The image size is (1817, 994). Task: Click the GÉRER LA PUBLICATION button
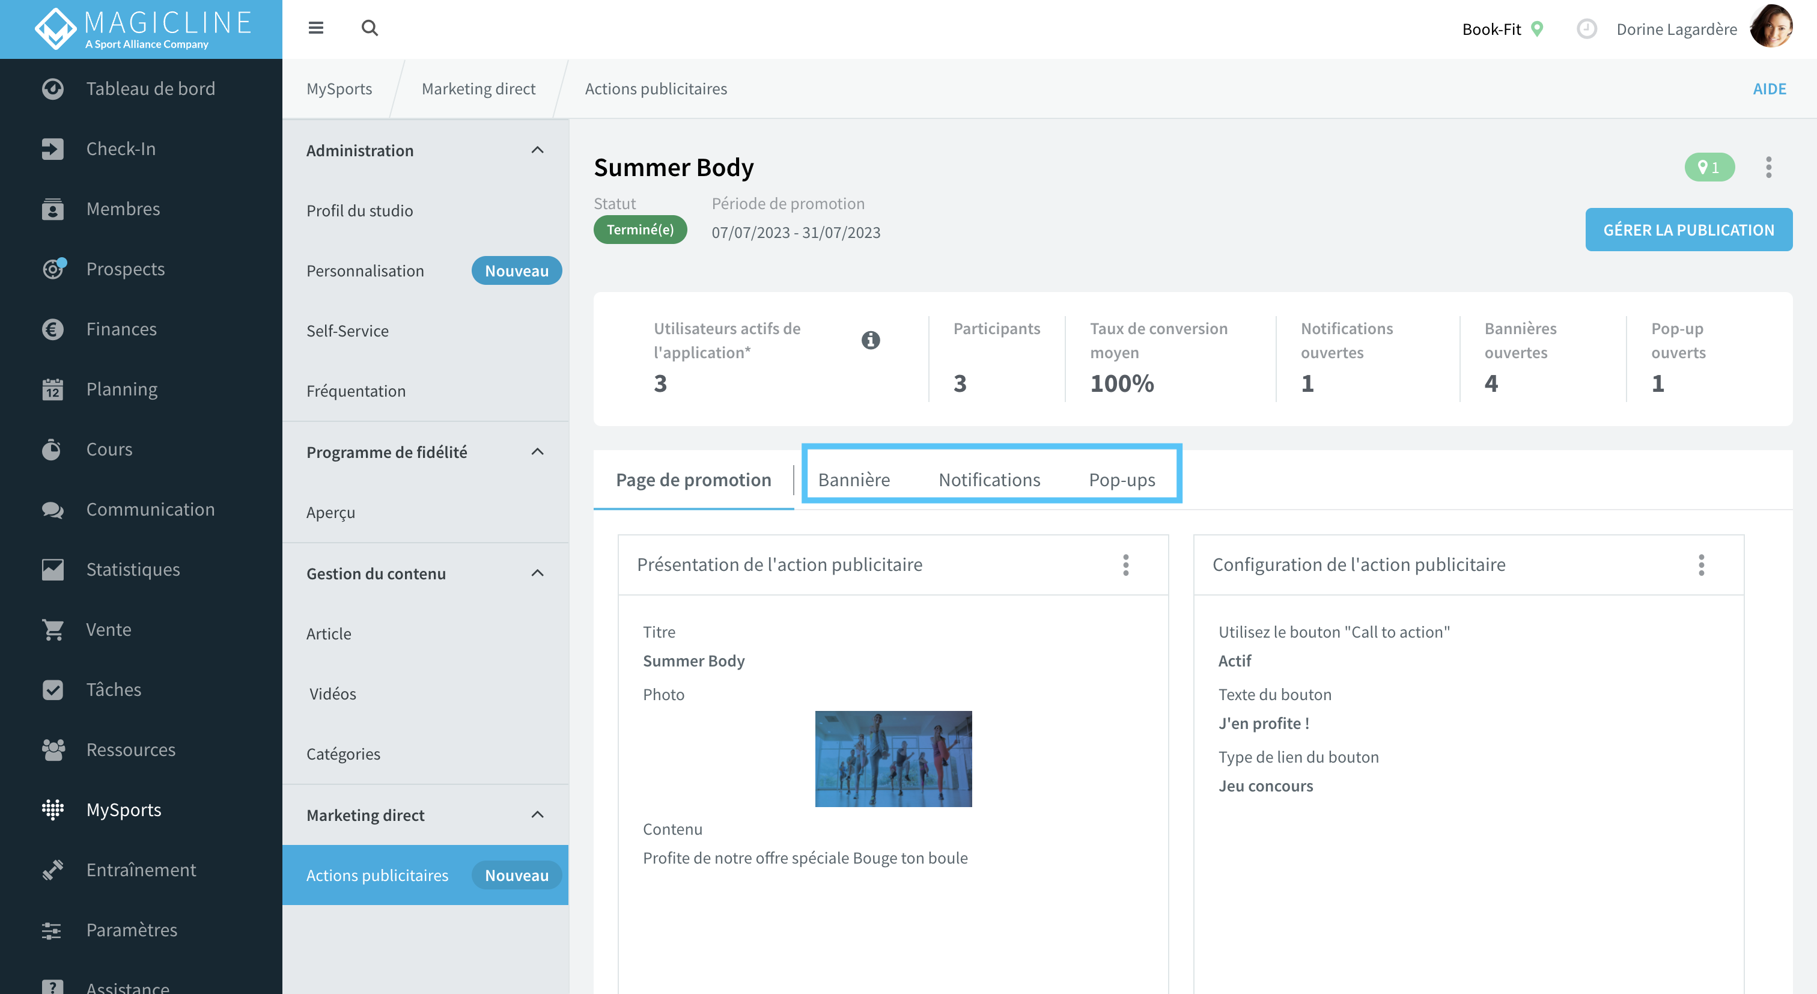click(x=1688, y=230)
